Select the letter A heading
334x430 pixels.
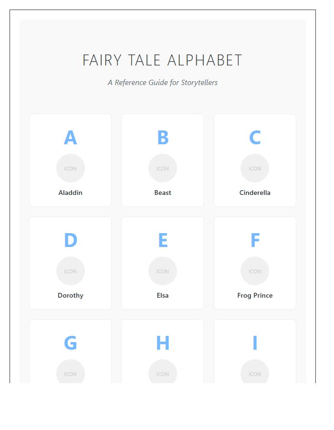[x=71, y=138]
